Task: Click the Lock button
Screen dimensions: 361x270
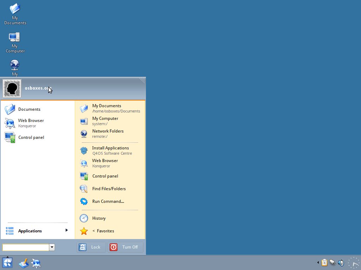Action: point(91,247)
